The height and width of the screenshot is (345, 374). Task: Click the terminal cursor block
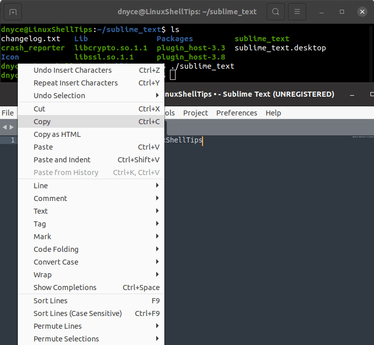coord(172,75)
